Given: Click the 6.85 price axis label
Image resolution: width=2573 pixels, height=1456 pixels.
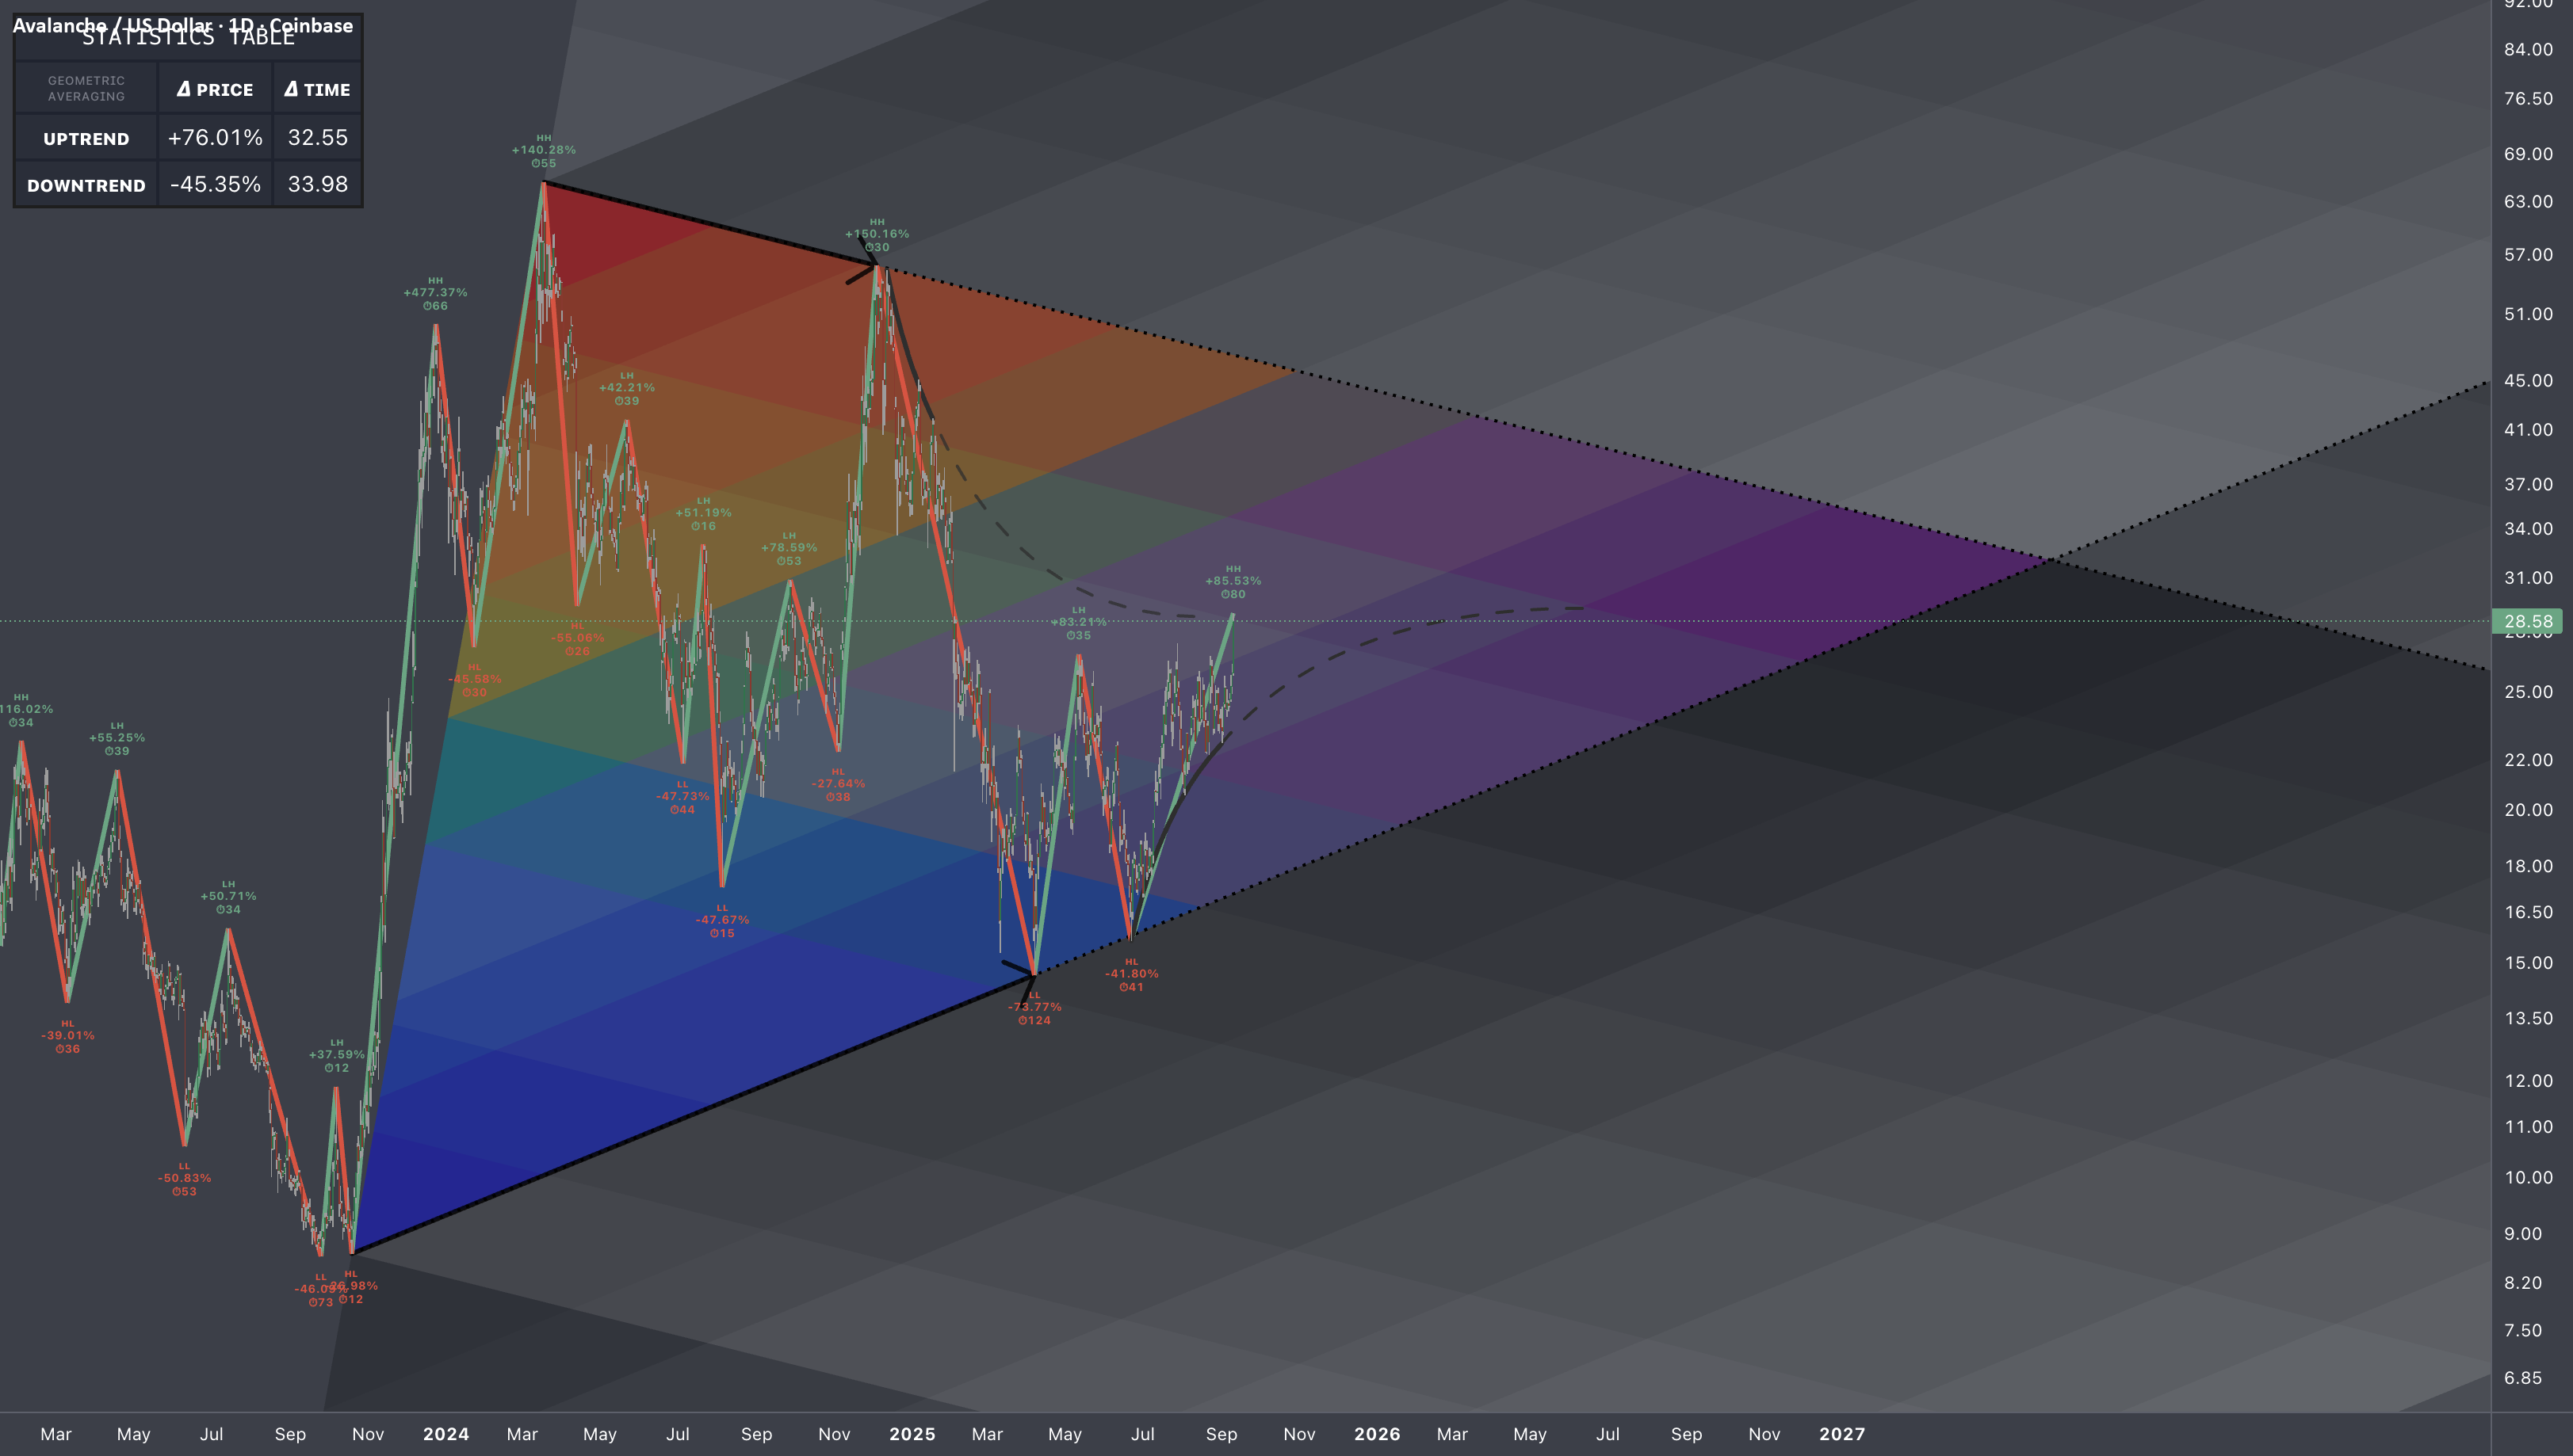Looking at the screenshot, I should pos(2522,1378).
